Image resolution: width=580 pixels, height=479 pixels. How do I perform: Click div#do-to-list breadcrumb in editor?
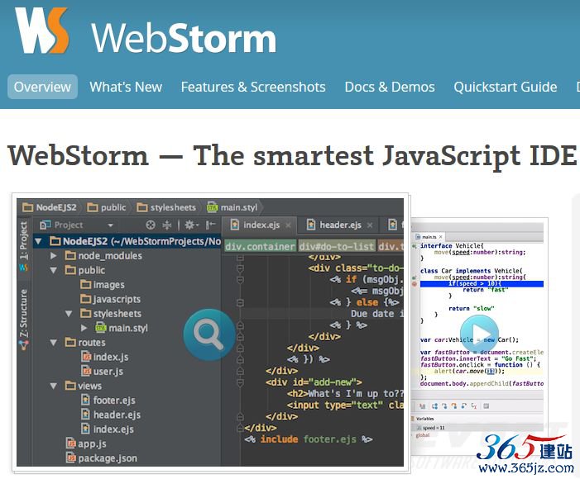(337, 246)
